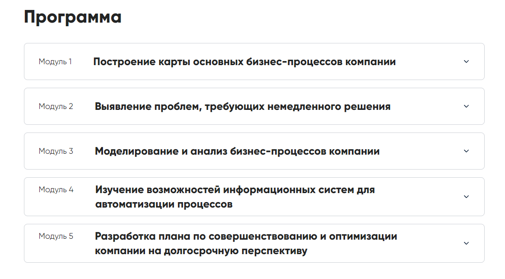Expand the Модуль 2 chevron arrow
Screen dimensions: 505x279
pos(467,106)
